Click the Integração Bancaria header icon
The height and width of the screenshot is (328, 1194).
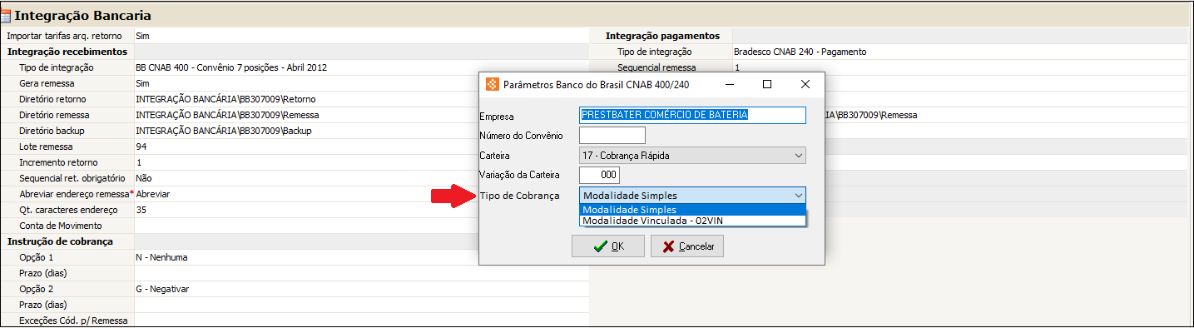7,16
